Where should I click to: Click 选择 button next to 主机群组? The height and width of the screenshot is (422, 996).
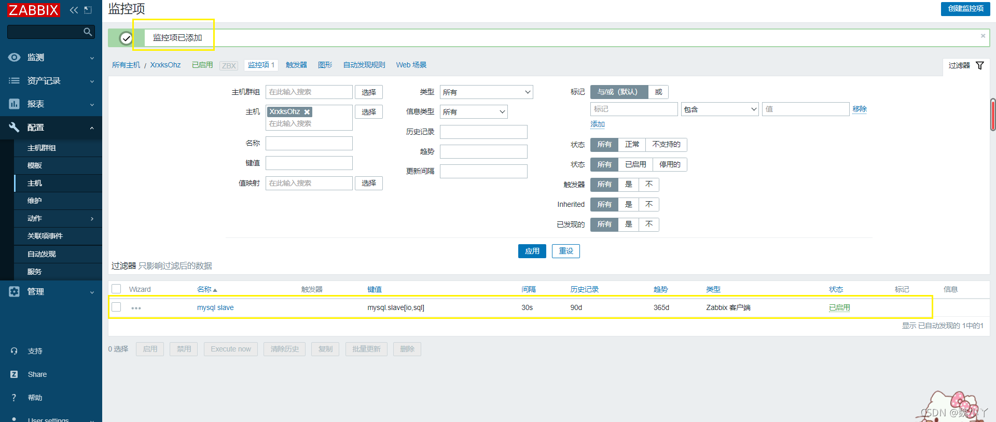[369, 92]
